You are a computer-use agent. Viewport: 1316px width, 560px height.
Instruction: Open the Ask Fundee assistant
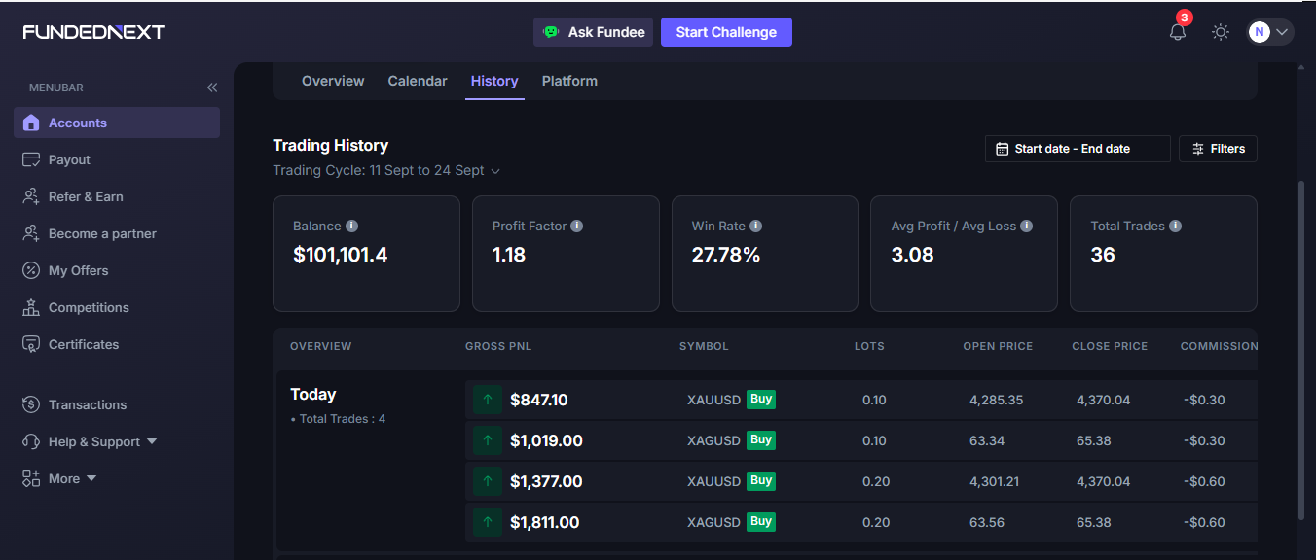(594, 32)
